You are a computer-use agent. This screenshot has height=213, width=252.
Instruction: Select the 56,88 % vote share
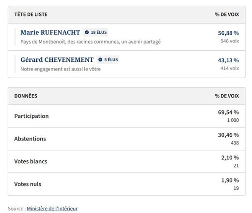coord(228,33)
